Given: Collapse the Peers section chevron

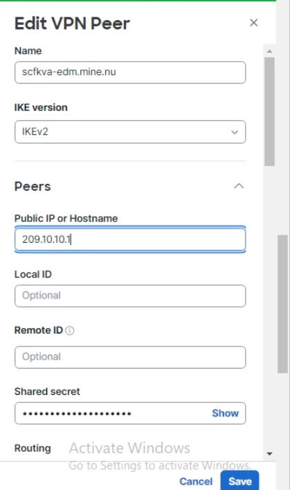Looking at the screenshot, I should pos(239,186).
